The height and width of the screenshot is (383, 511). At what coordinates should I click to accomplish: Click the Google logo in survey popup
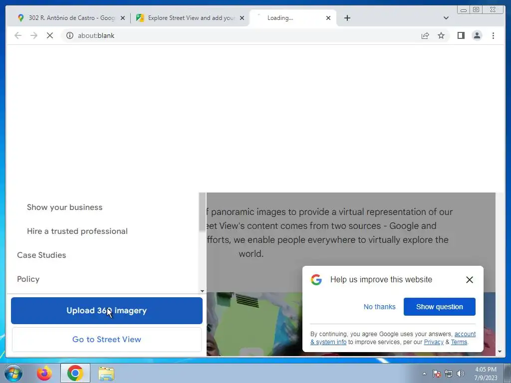click(316, 280)
